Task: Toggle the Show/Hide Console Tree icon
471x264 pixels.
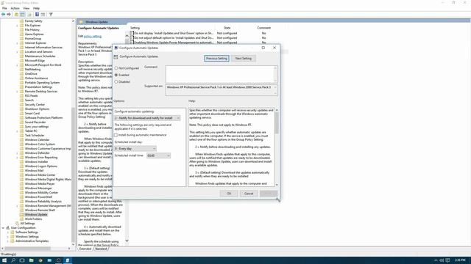Action: click(x=23, y=15)
